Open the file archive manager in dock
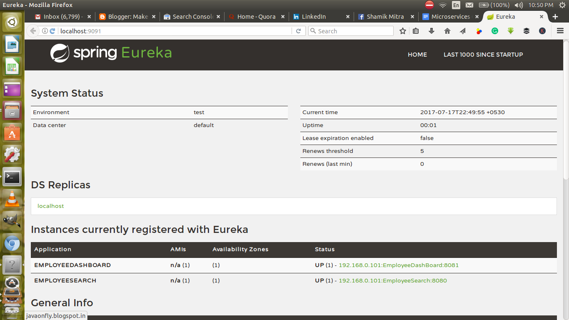This screenshot has height=320, width=569. point(12,110)
